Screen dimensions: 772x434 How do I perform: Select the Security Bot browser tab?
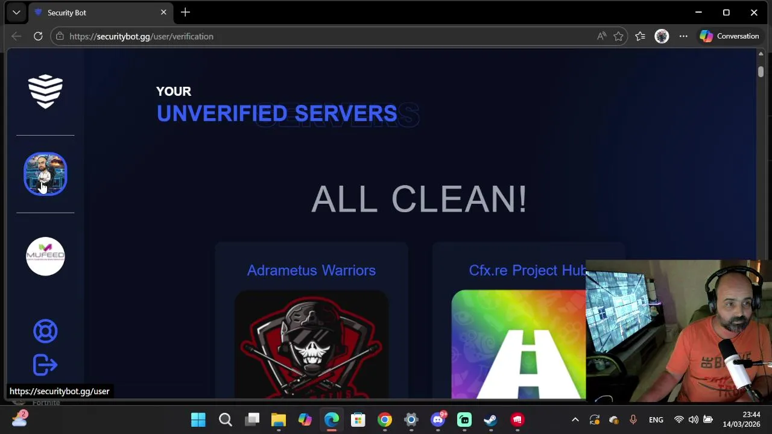(x=100, y=13)
